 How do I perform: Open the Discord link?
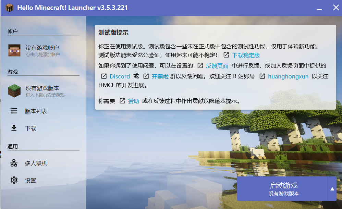[x=120, y=76]
